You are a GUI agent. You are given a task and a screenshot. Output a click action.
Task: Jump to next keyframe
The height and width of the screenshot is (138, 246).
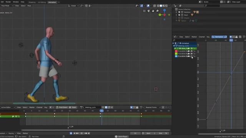[x=86, y=133]
